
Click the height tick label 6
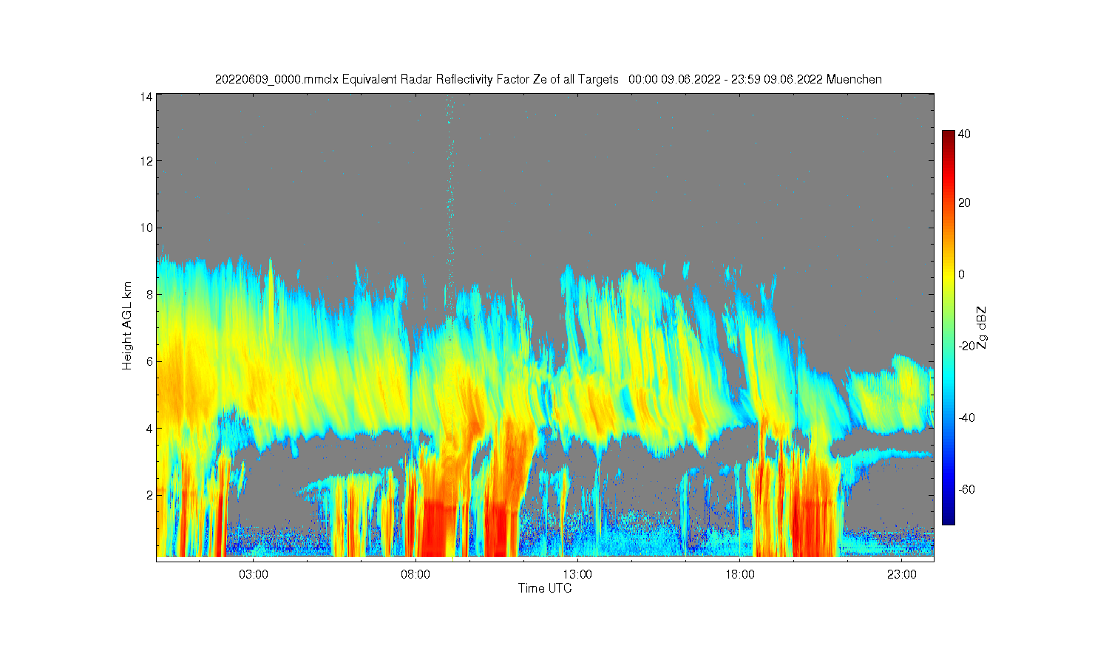coord(149,361)
